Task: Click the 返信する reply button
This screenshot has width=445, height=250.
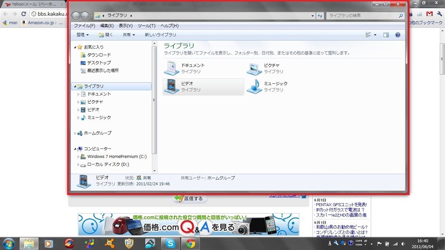Action: pyautogui.click(x=189, y=199)
